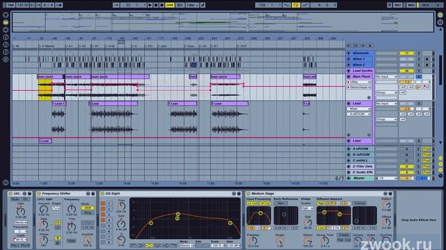Fold the Main Pluck track

[348, 76]
